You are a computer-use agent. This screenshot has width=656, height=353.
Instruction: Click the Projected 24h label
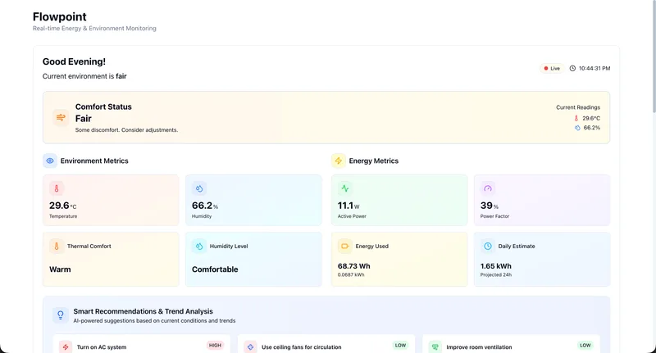pyautogui.click(x=496, y=275)
